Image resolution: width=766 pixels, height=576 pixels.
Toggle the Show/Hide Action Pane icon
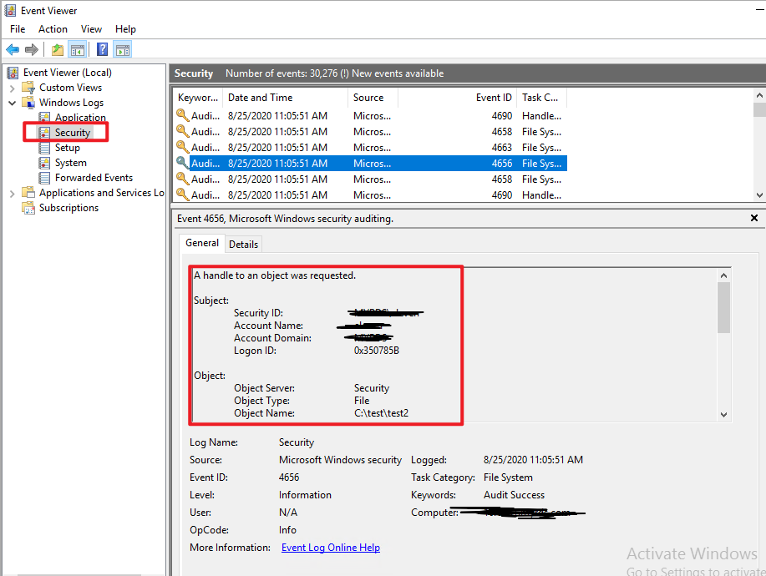(x=123, y=50)
